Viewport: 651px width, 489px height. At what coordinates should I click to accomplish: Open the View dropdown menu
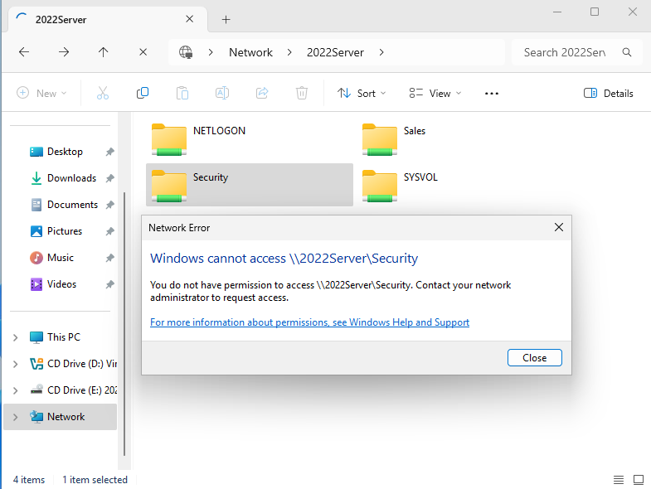[435, 94]
